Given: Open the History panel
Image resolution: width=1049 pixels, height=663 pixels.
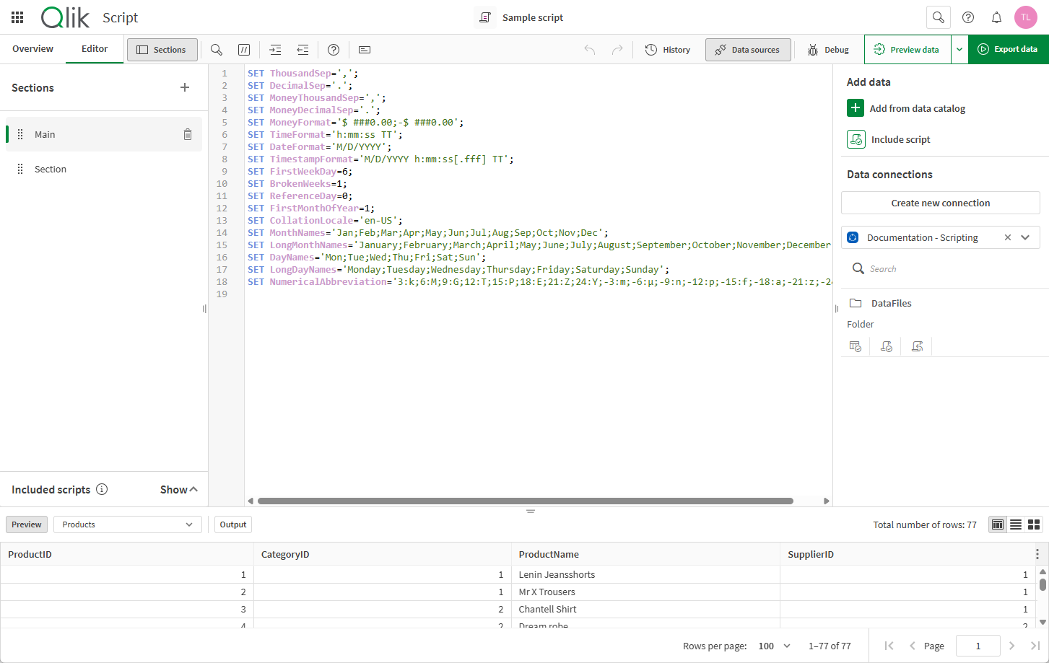Looking at the screenshot, I should [667, 49].
